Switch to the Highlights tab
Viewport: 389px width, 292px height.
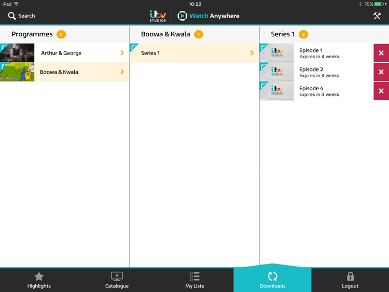tap(39, 280)
